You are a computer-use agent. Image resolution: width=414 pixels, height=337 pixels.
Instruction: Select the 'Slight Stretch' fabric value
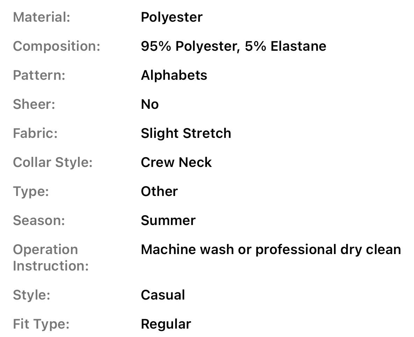[186, 133]
